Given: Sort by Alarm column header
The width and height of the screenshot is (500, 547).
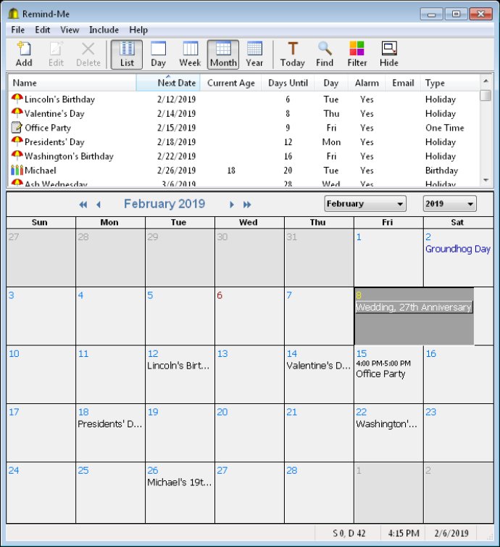Looking at the screenshot, I should (367, 83).
